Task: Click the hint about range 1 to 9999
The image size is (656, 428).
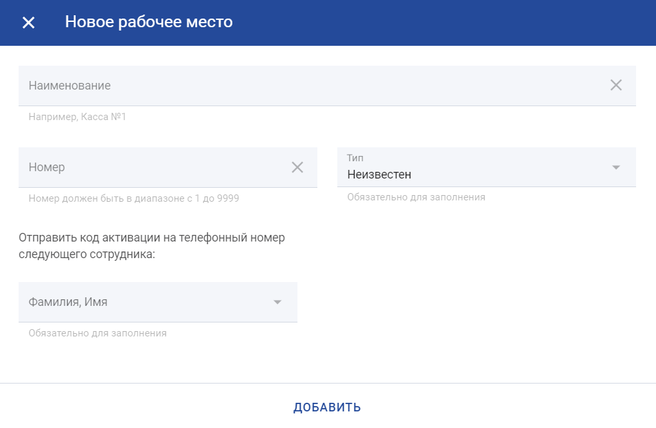Action: click(133, 198)
